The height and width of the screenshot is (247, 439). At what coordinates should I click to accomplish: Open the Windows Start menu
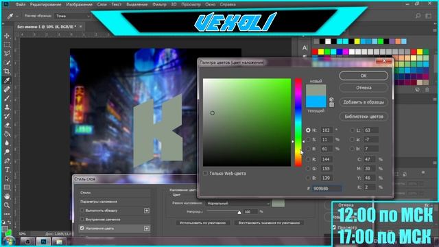pos(9,241)
